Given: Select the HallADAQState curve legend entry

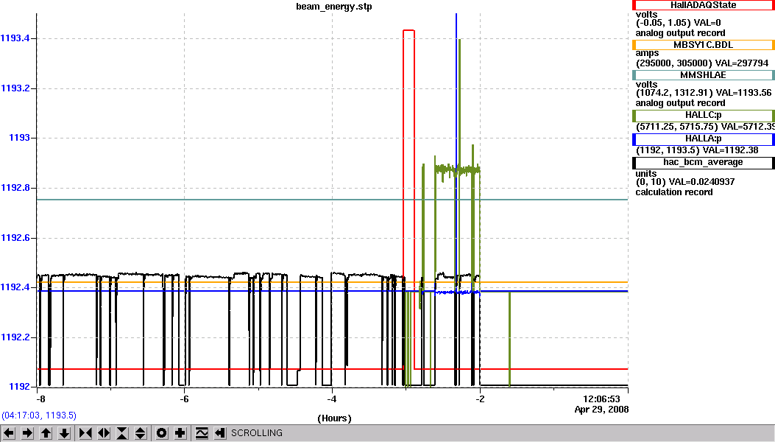Looking at the screenshot, I should (704, 5).
